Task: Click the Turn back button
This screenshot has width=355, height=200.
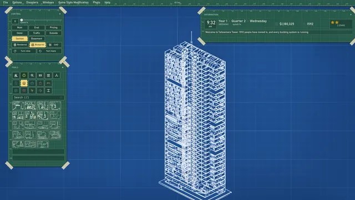Action: (x=49, y=51)
